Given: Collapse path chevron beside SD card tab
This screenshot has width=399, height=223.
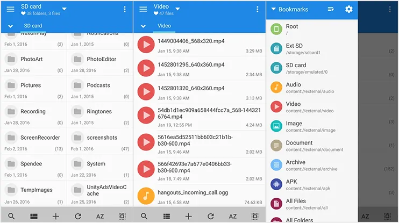Looking at the screenshot, I should 10,26.
